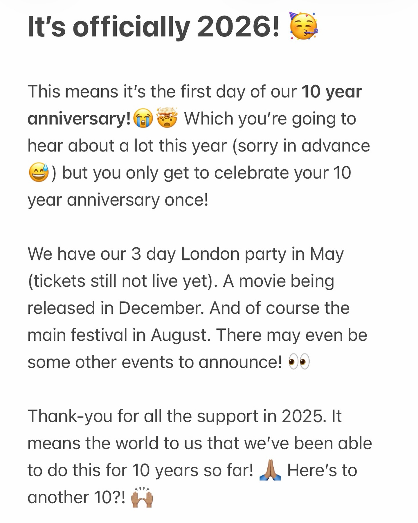Click the bold '10 year' text

[332, 92]
